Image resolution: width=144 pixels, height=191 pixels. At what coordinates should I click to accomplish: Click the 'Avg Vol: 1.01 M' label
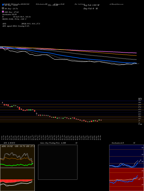(91, 5)
